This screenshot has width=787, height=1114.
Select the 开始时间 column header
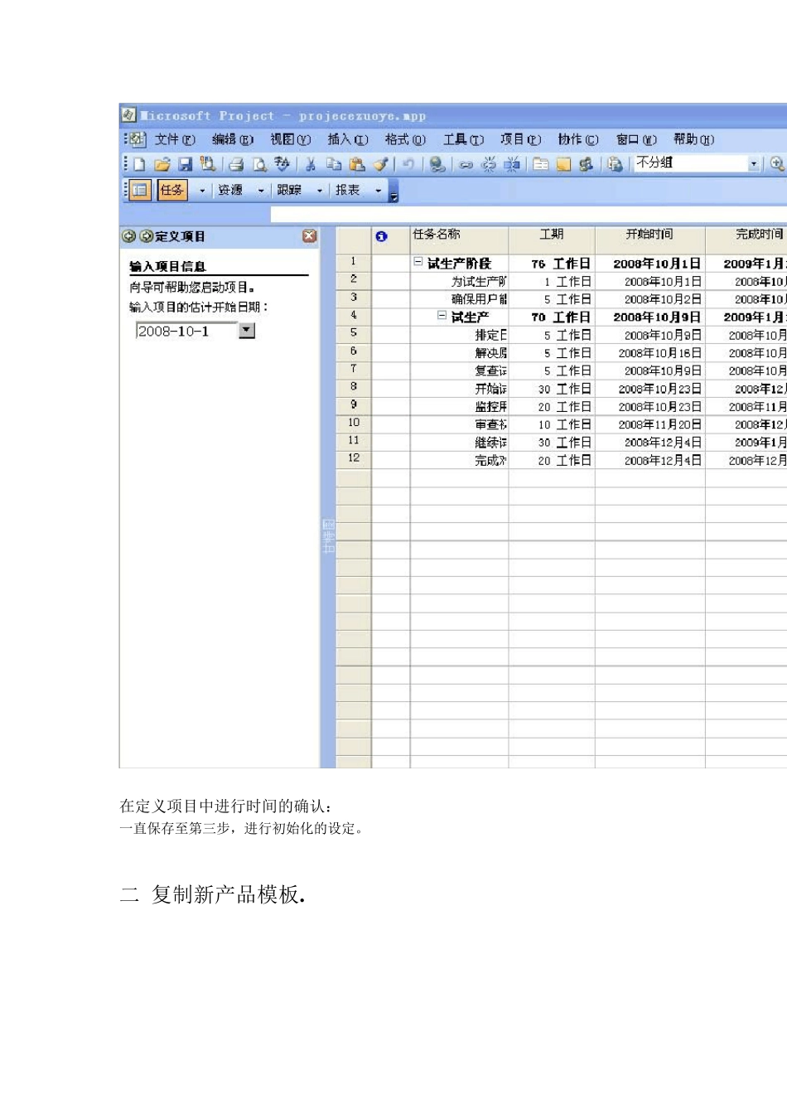tap(650, 240)
